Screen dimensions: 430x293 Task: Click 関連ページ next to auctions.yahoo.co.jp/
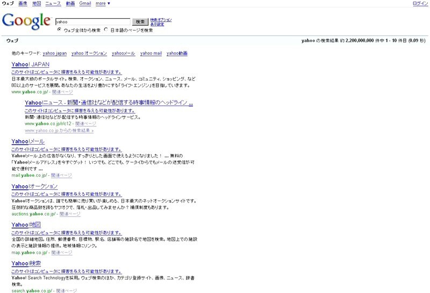(70, 214)
